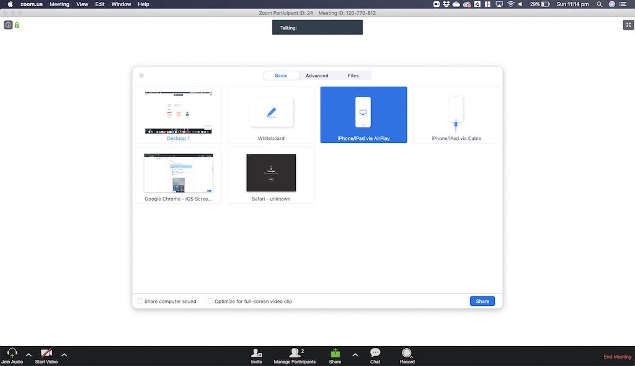The width and height of the screenshot is (635, 366).
Task: Open meeting info icon at top left
Action: point(8,25)
